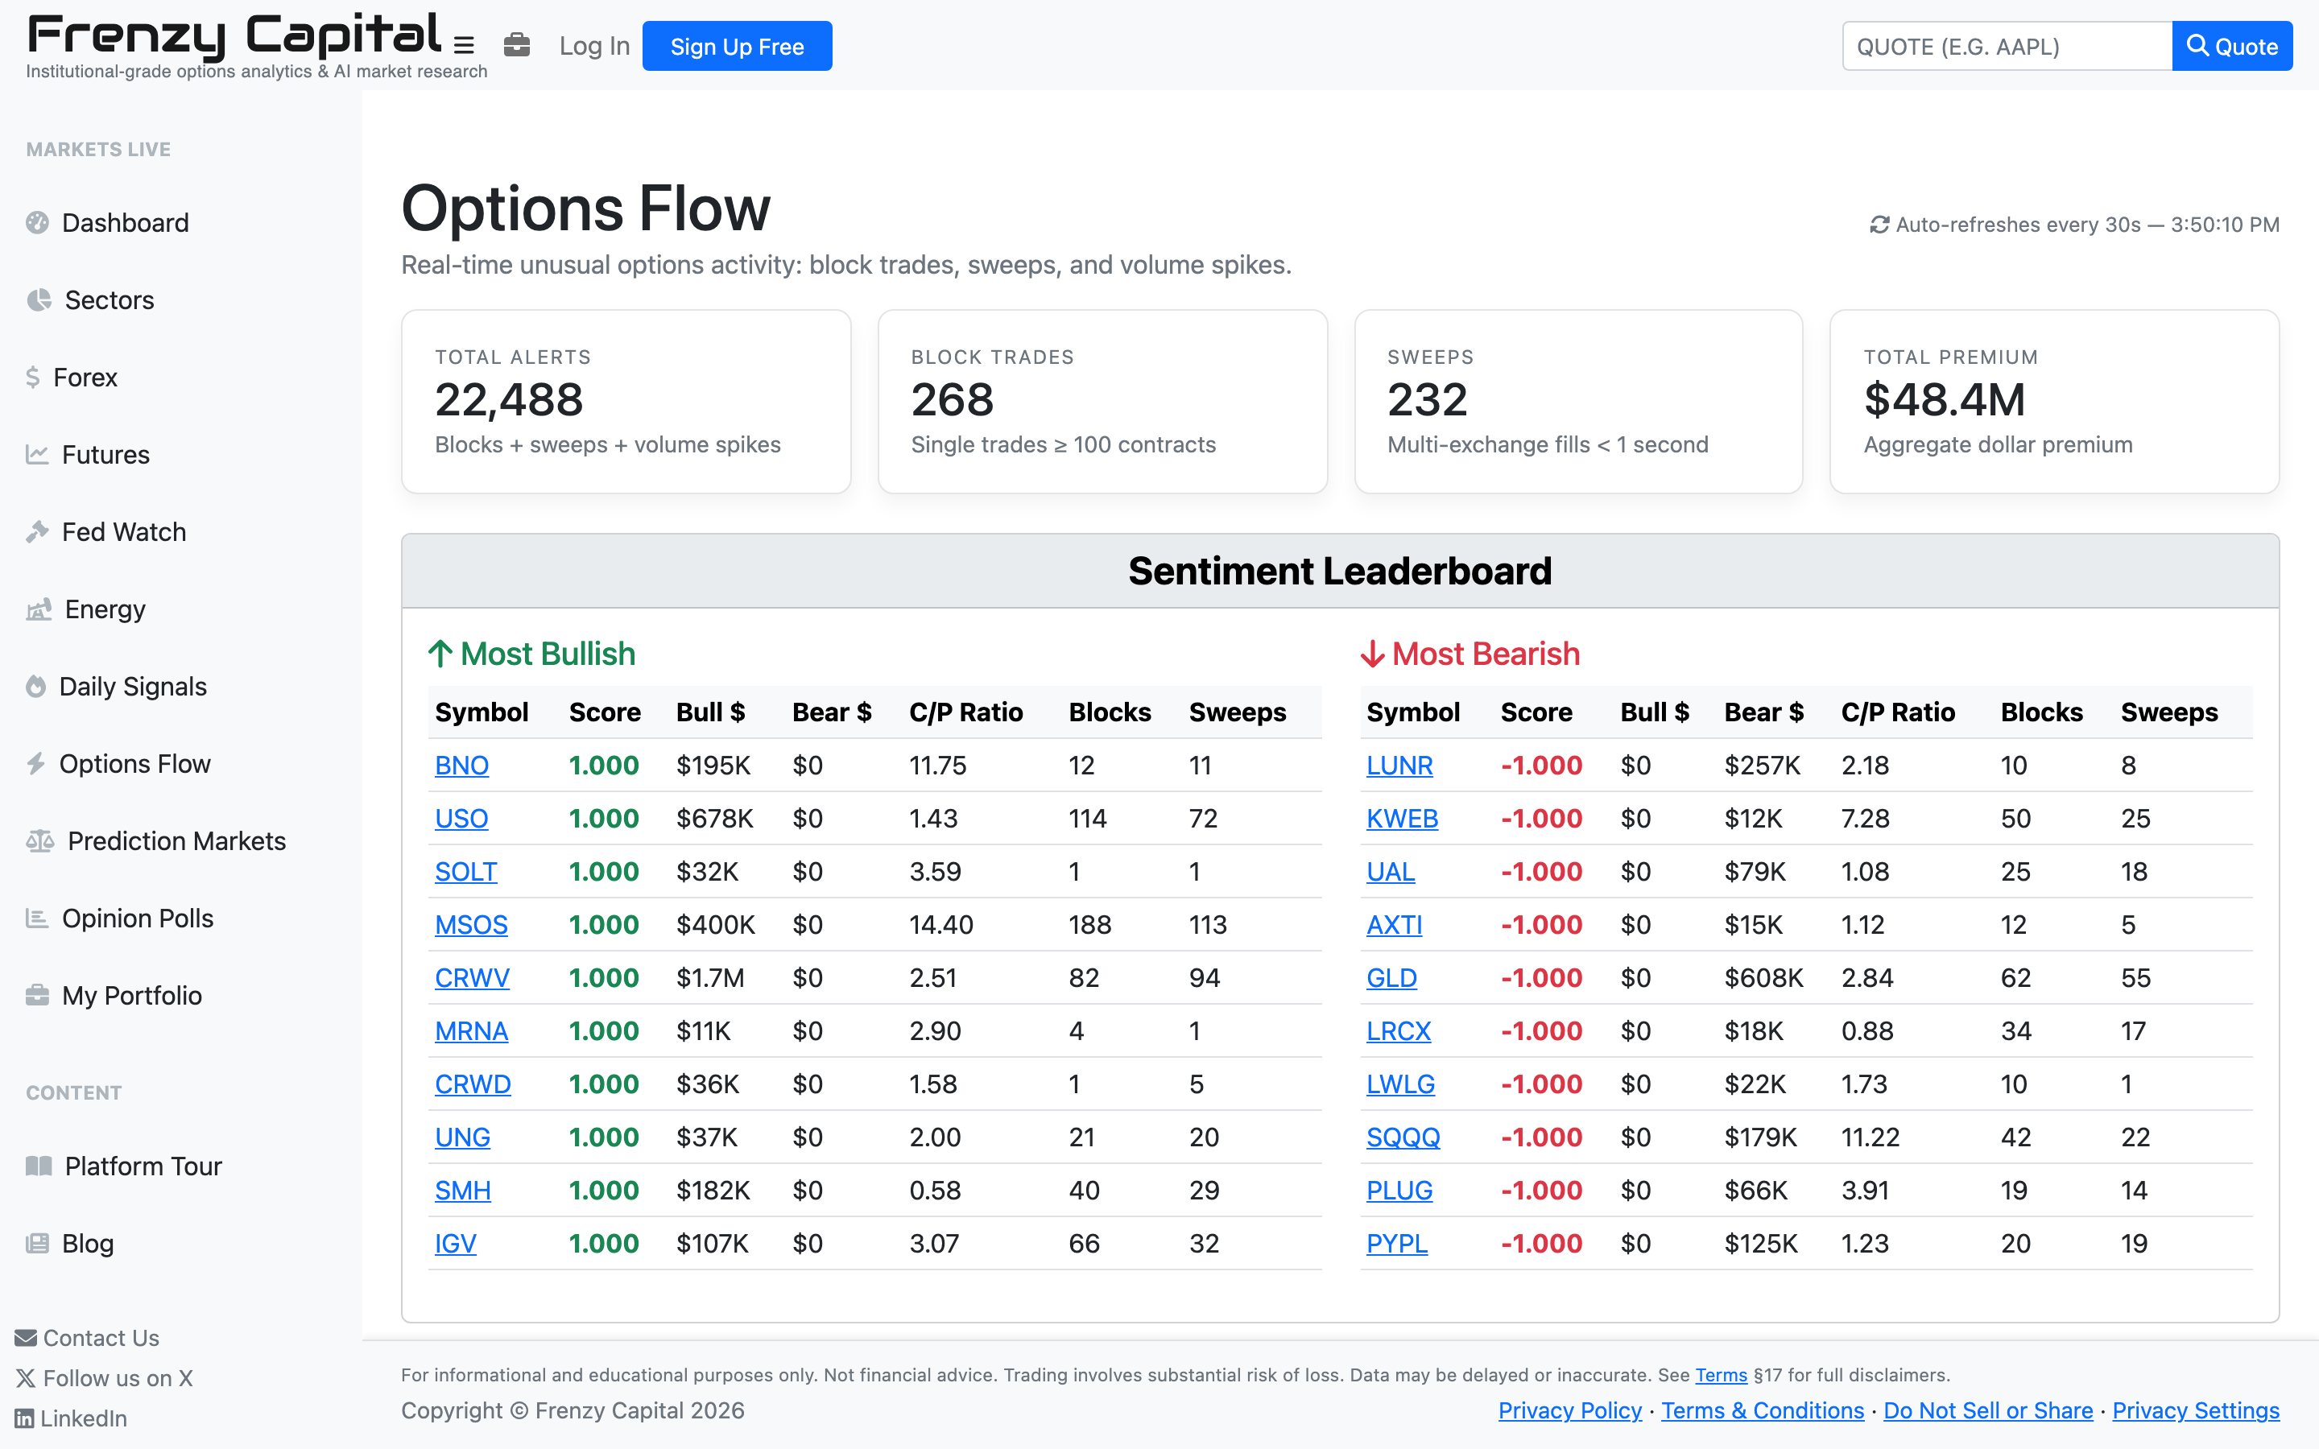Open the LRCX symbol link
This screenshot has height=1449, width=2319.
1398,1031
